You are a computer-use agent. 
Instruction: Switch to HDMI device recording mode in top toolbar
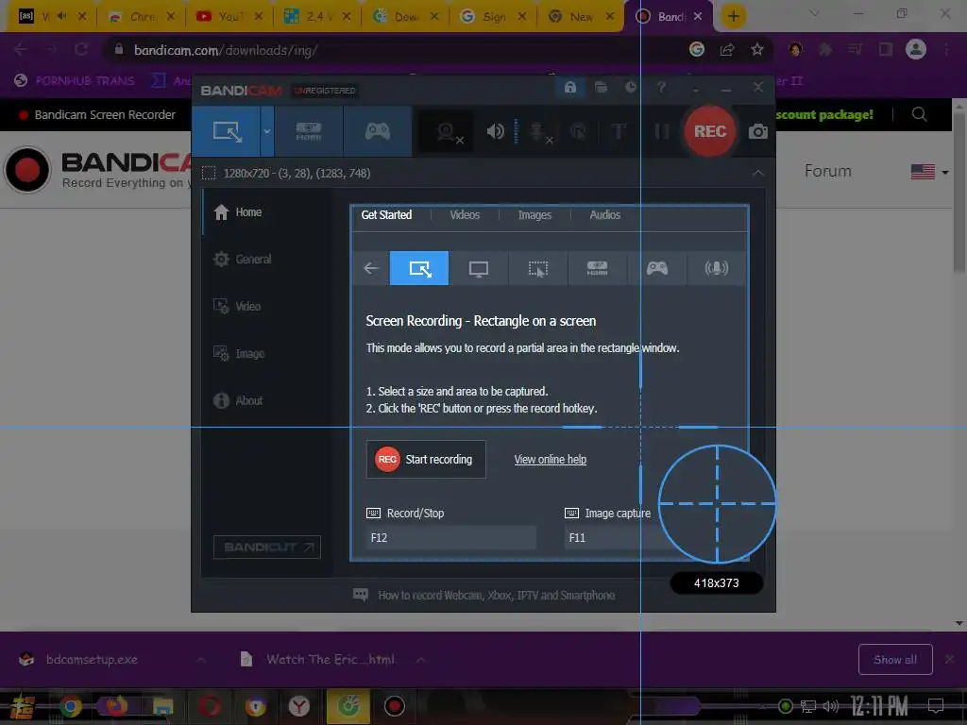click(x=309, y=131)
